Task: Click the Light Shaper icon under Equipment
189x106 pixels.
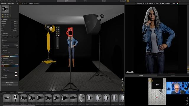Action: (2, 35)
